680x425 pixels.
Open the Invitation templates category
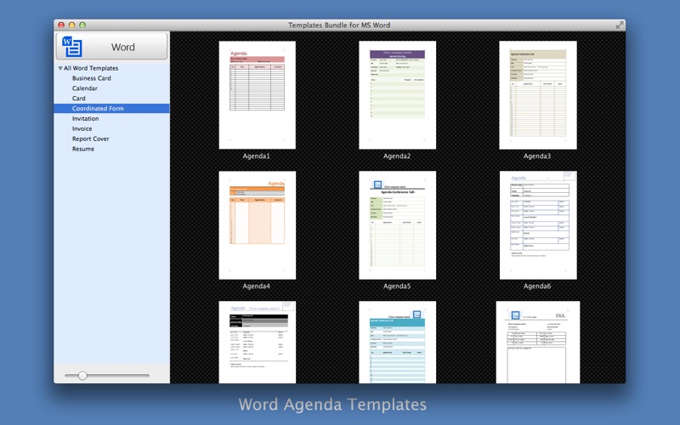86,118
